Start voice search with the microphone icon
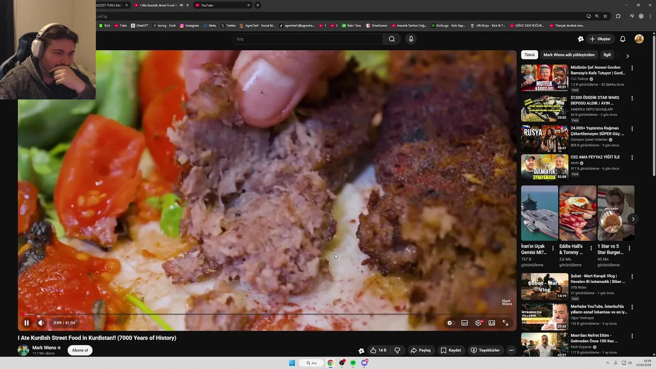 (411, 39)
